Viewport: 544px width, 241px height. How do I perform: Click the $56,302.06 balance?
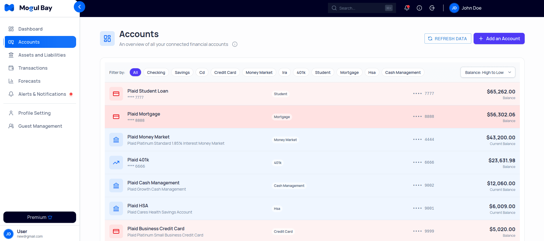(501, 115)
